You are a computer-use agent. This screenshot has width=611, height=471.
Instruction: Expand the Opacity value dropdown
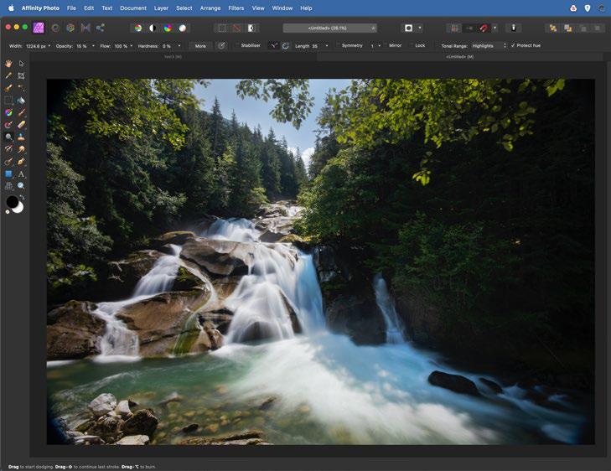tap(93, 46)
